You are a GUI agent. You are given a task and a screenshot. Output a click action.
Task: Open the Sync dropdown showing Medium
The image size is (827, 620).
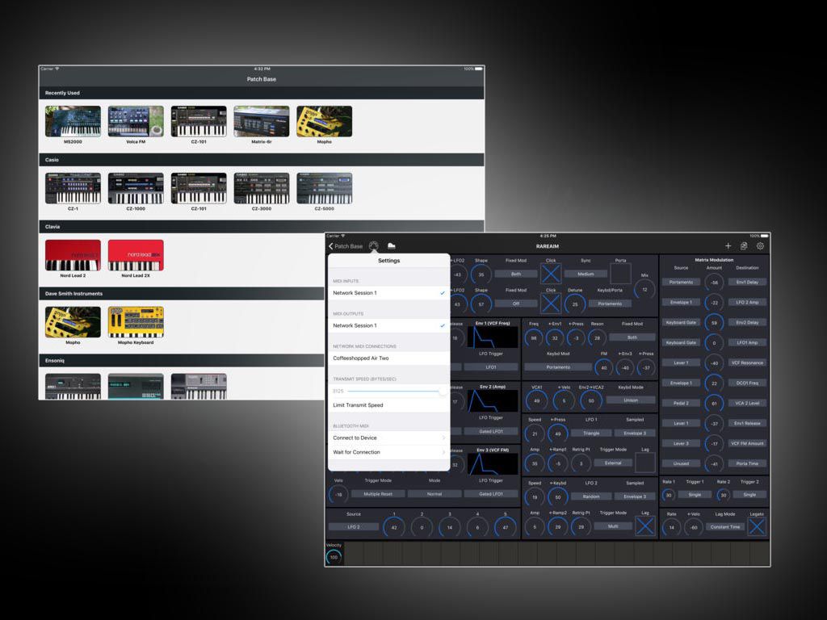click(x=586, y=274)
